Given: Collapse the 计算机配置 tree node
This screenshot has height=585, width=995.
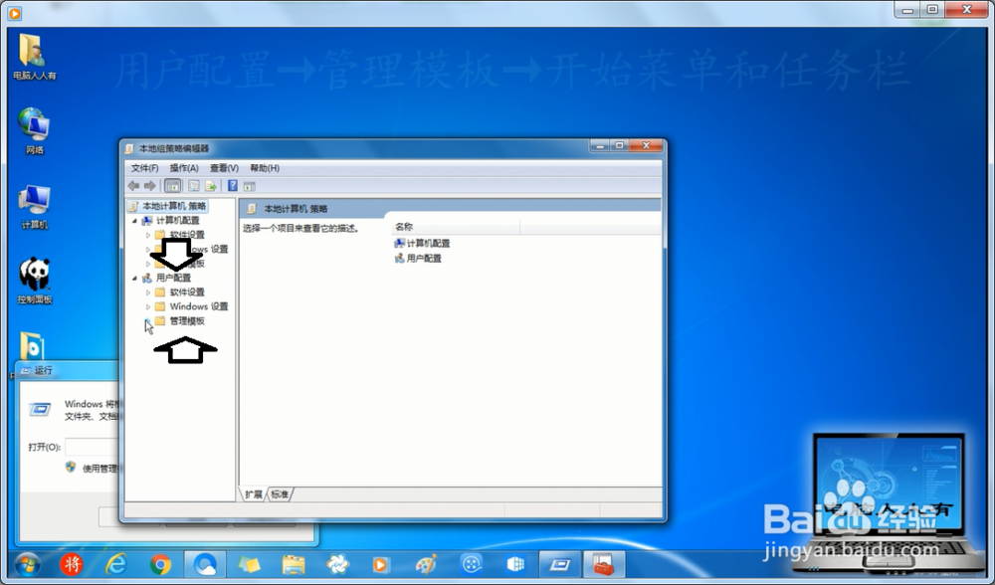Looking at the screenshot, I should 134,221.
